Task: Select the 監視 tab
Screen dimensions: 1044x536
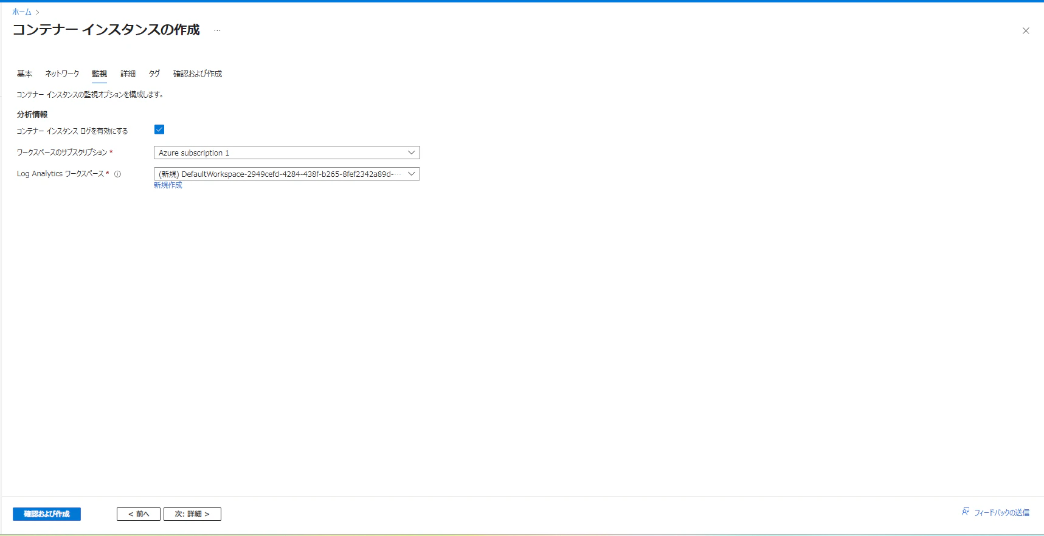Action: pyautogui.click(x=99, y=74)
